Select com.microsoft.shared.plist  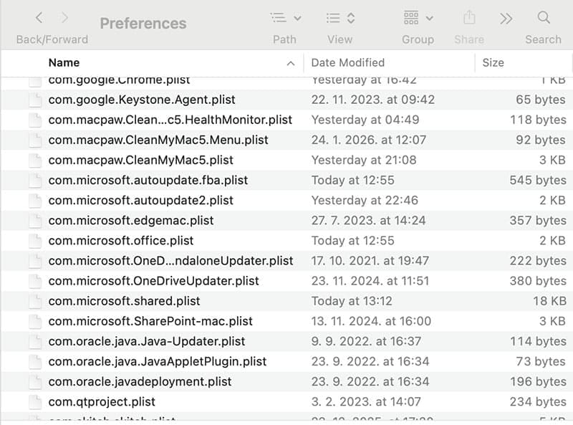(124, 300)
